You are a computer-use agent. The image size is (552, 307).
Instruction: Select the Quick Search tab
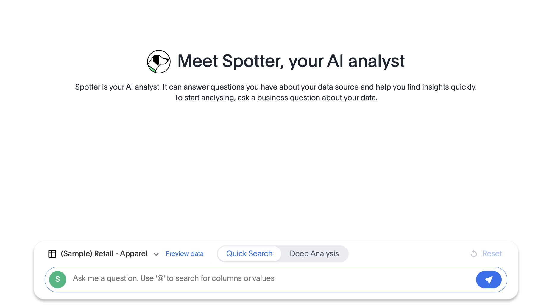click(249, 254)
